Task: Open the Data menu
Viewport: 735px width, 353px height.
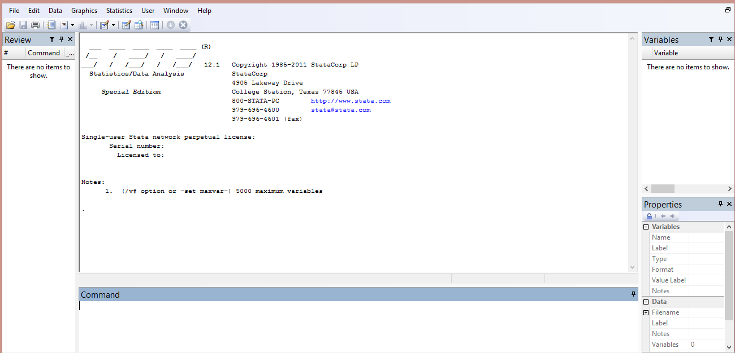Action: click(x=55, y=11)
